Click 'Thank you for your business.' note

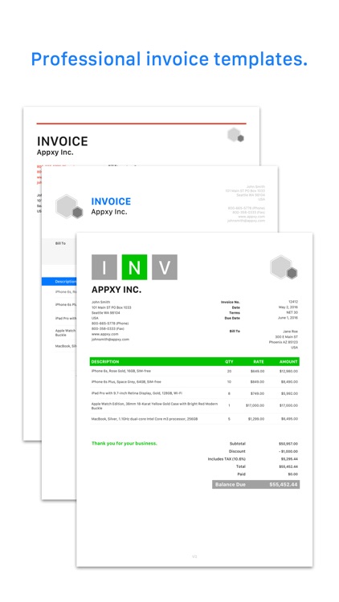pyautogui.click(x=125, y=443)
